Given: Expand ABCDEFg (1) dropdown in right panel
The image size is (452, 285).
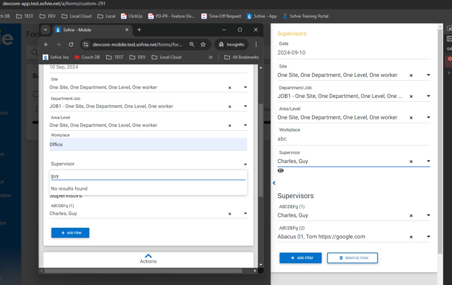Looking at the screenshot, I should 428,215.
